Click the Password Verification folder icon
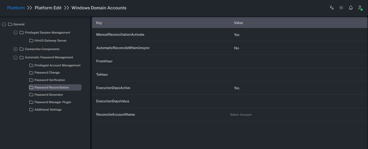Viewport: 368px width, 149px height. pyautogui.click(x=31, y=80)
